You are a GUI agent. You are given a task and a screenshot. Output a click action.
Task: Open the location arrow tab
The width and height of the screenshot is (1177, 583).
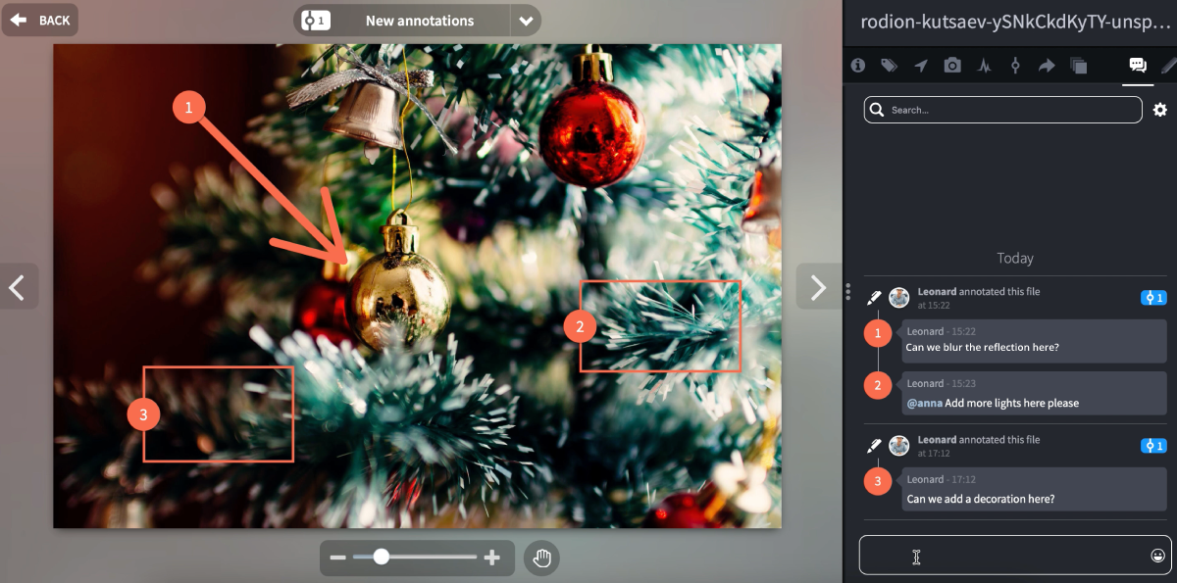(920, 66)
